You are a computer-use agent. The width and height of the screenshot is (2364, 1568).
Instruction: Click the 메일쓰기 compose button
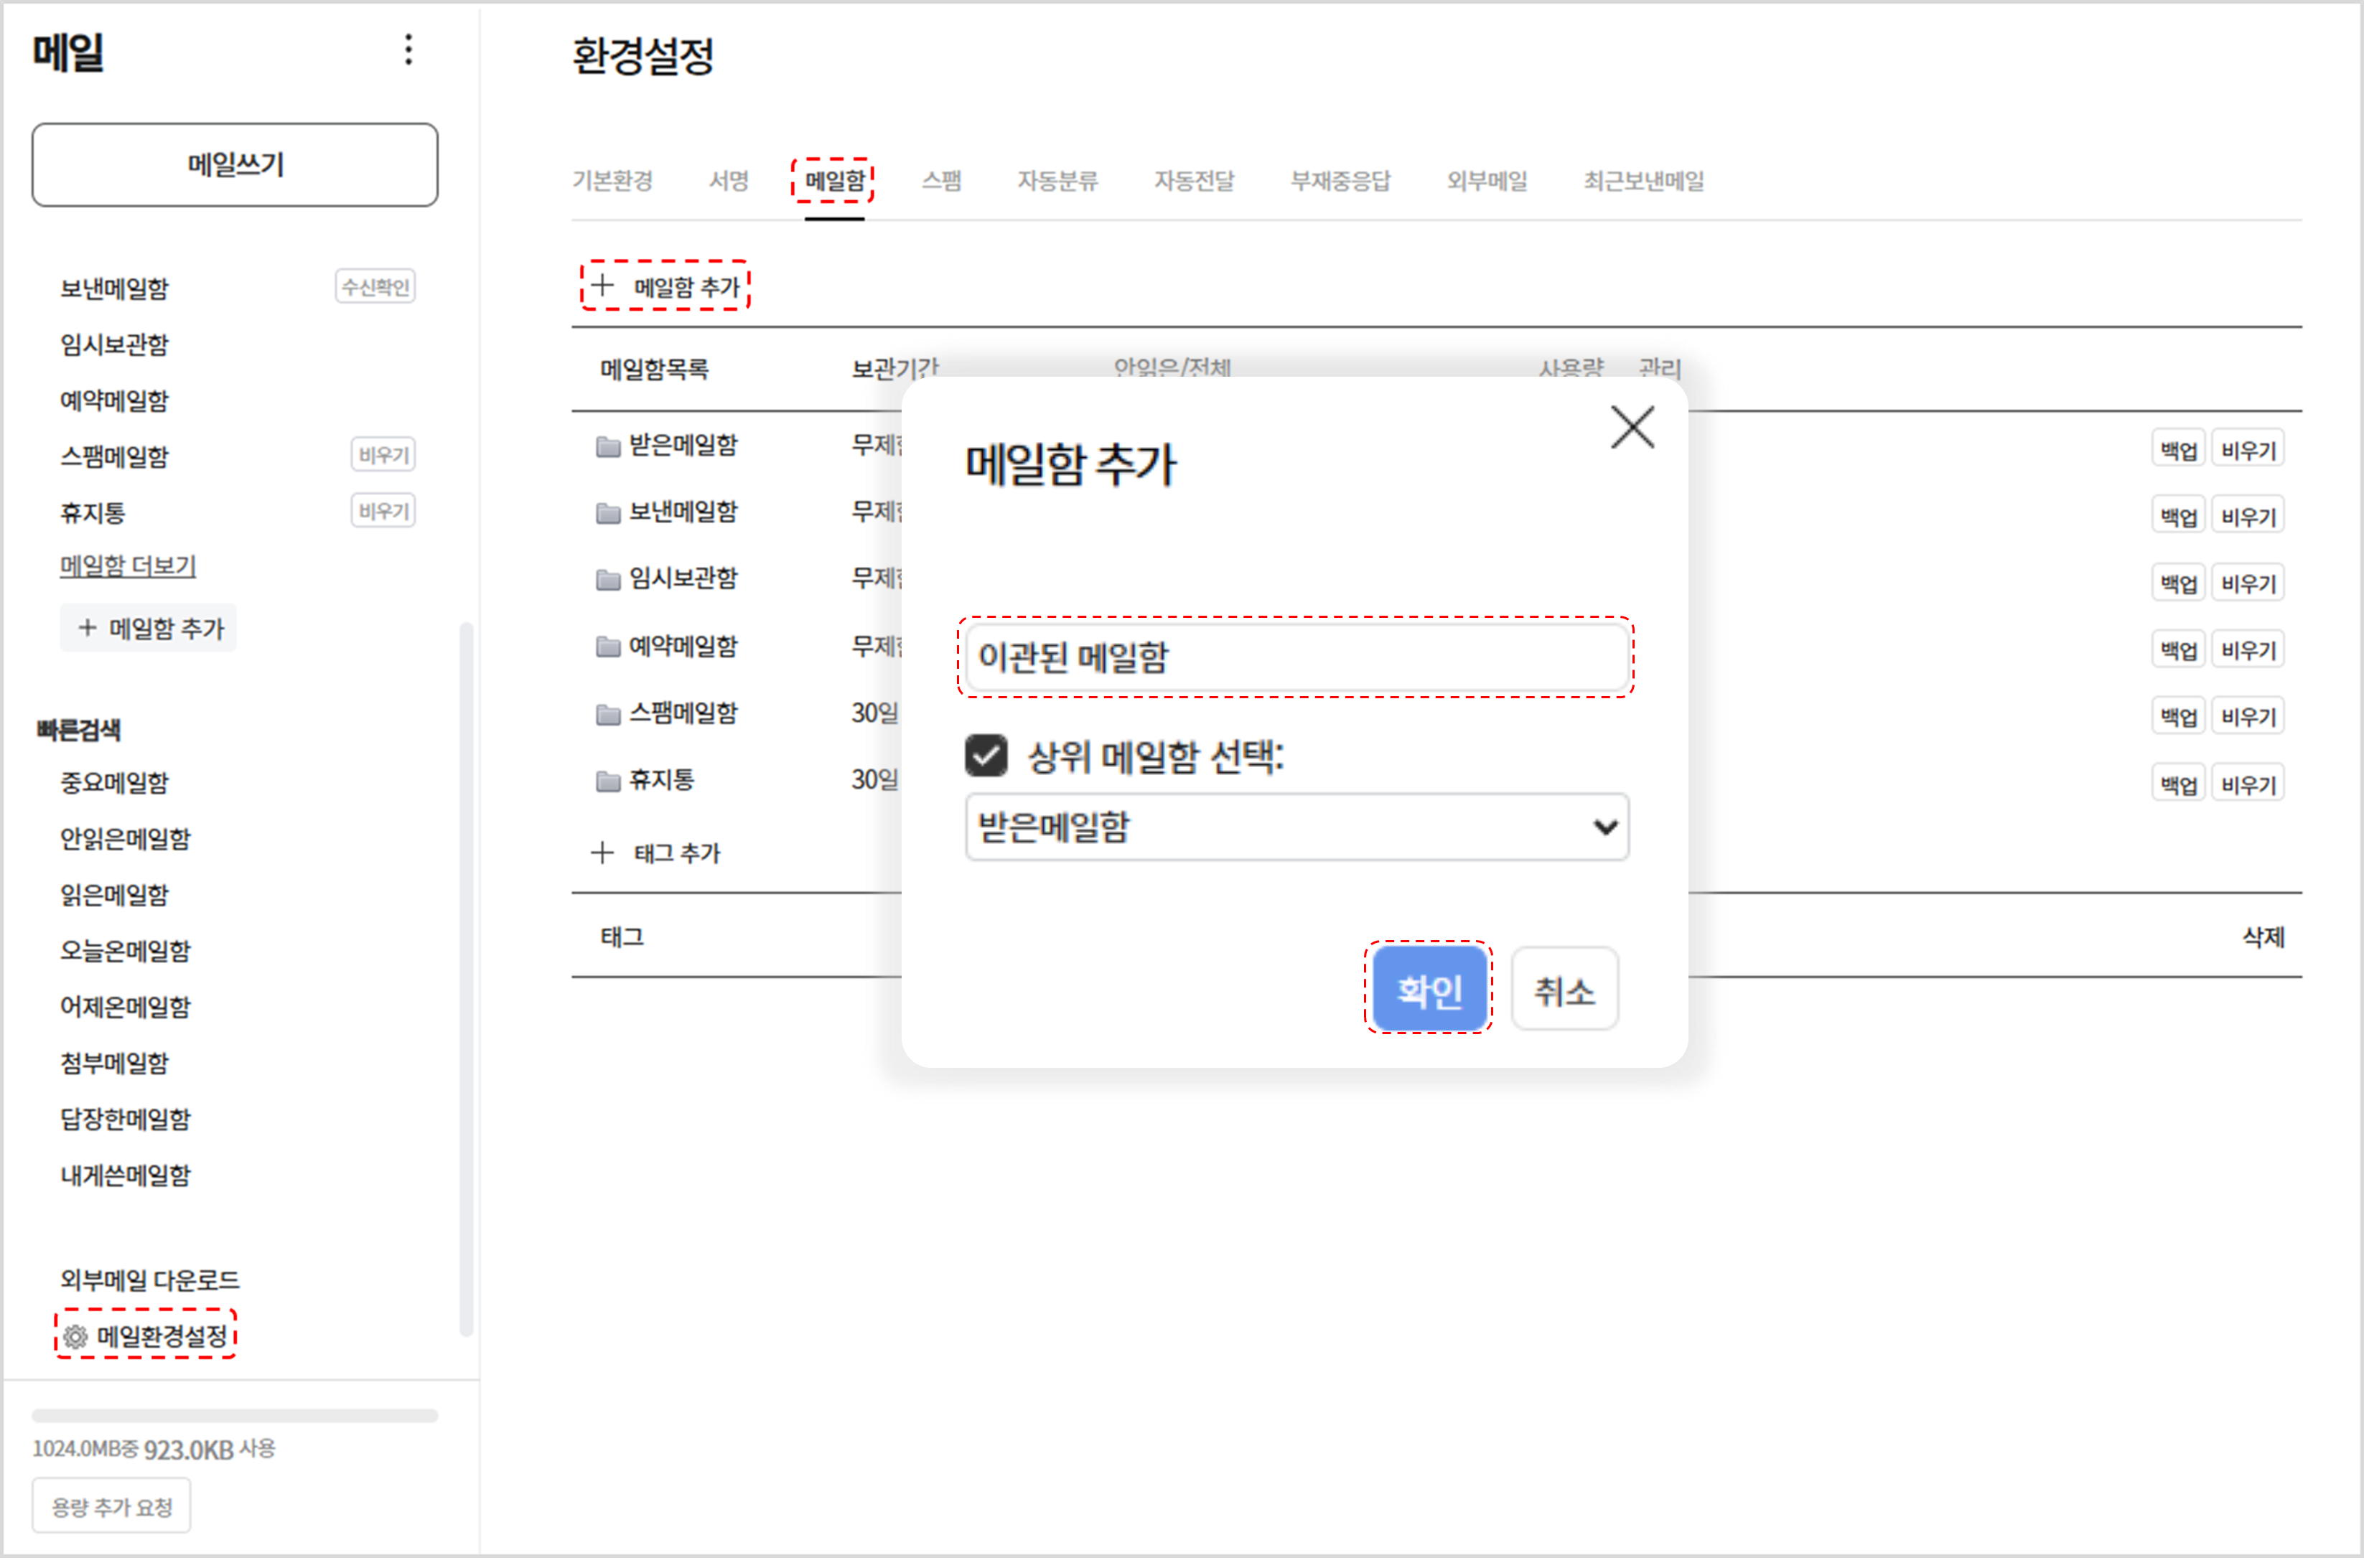(235, 165)
